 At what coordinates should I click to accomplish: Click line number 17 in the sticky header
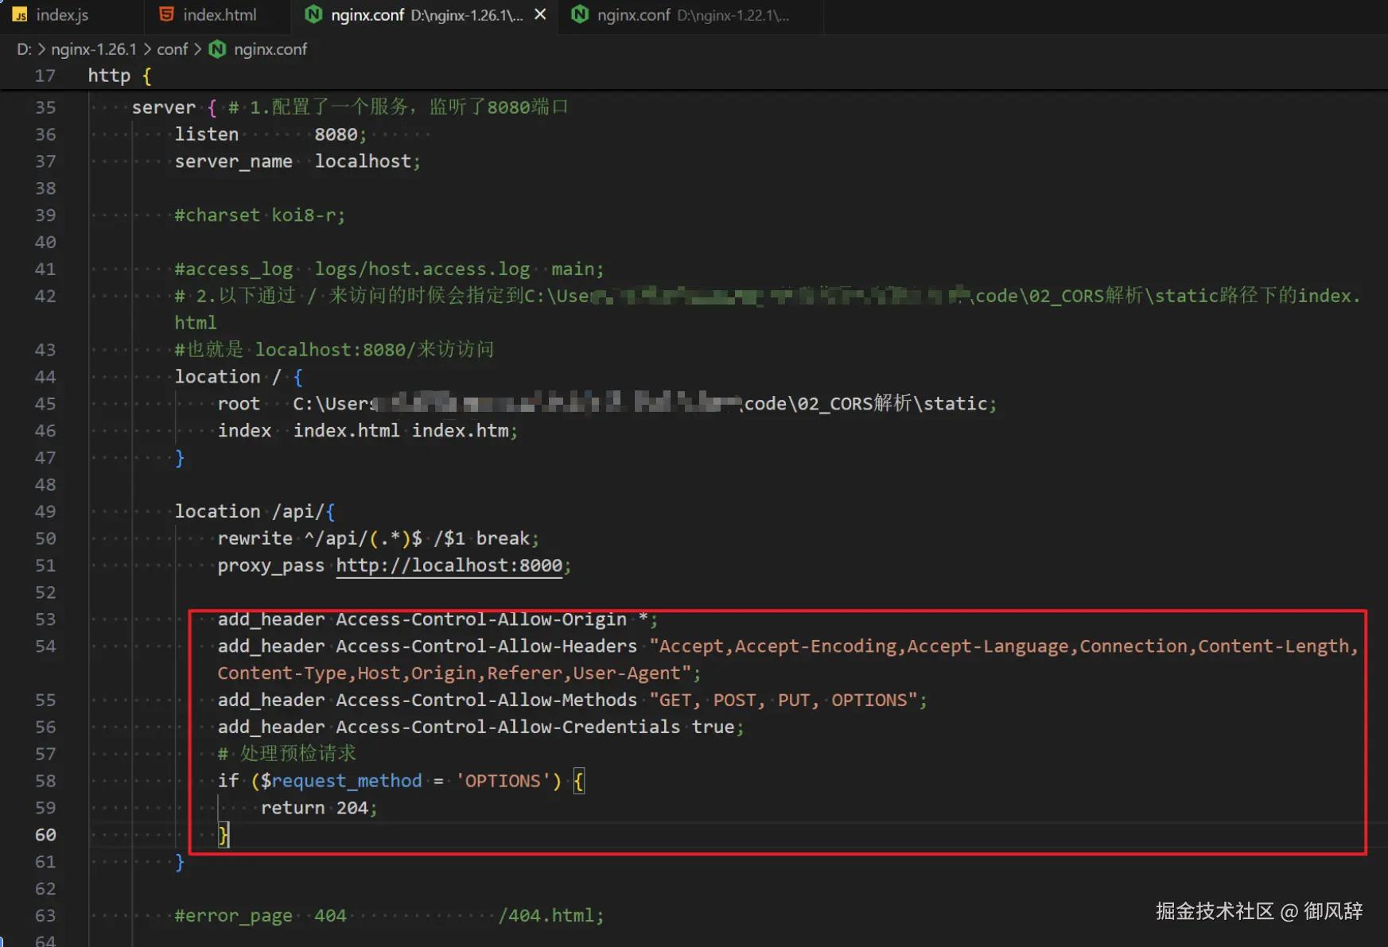(x=45, y=76)
